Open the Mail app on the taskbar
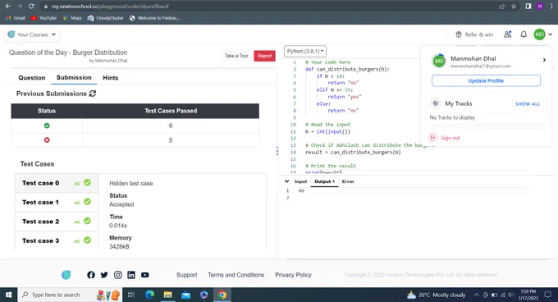Image resolution: width=558 pixels, height=302 pixels. (x=185, y=295)
